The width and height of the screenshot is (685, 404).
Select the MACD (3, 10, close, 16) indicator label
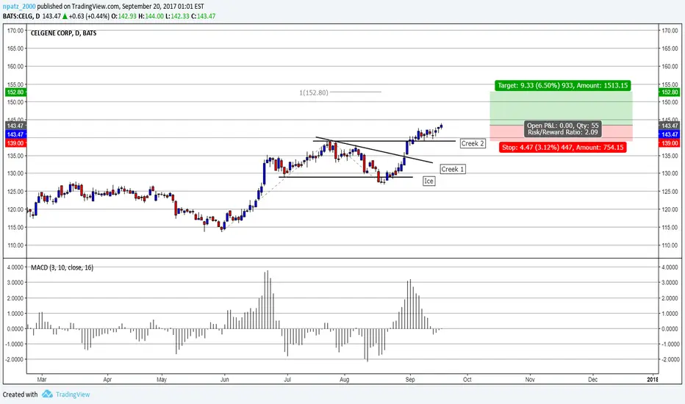(62, 267)
